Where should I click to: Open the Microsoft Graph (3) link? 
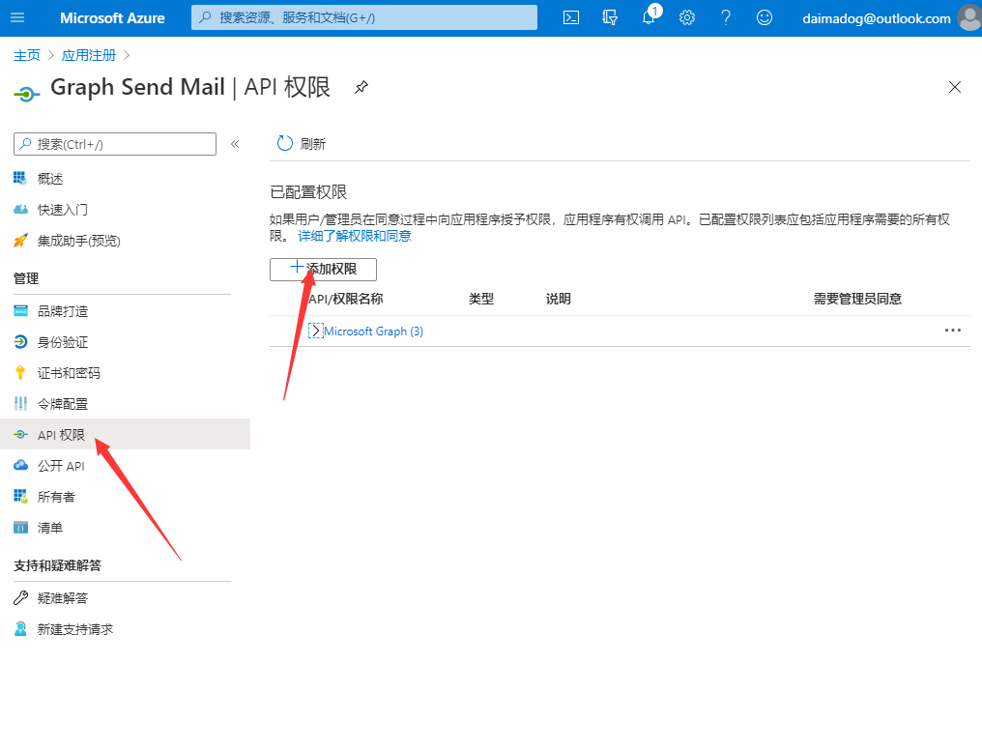point(373,332)
